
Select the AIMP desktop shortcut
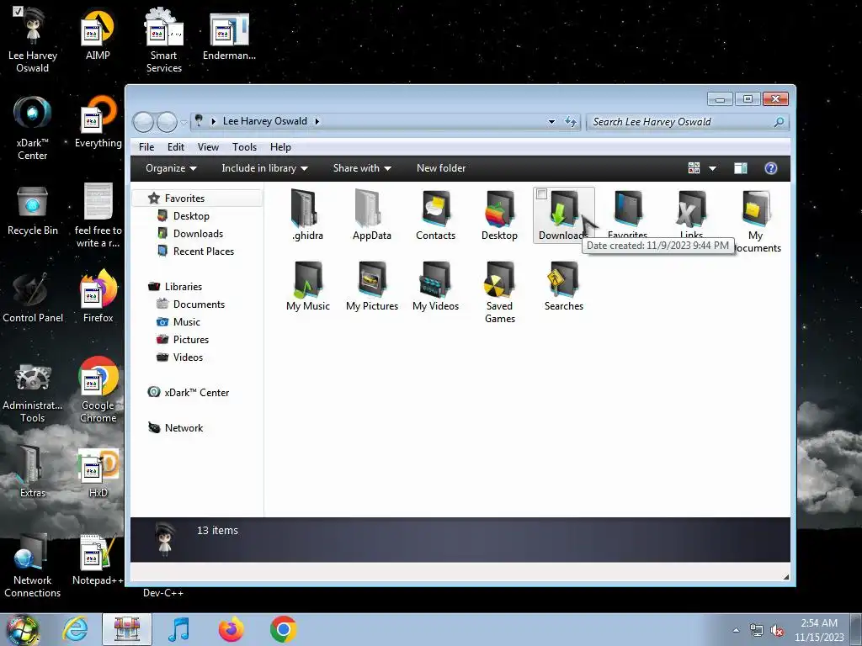98,35
